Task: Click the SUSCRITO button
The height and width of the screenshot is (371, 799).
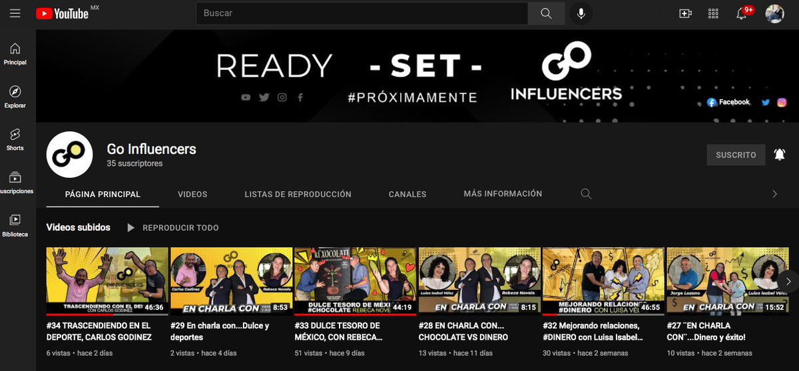Action: (736, 155)
